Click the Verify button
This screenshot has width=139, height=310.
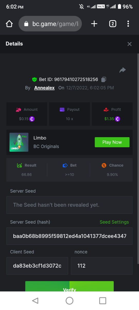coord(69,286)
